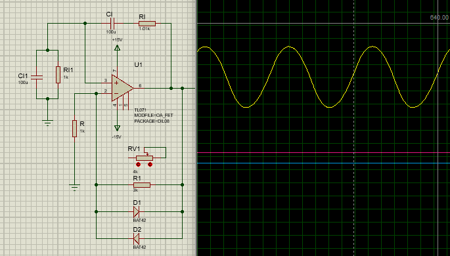This screenshot has width=450, height=256.
Task: Select the RI 1.01k resistor
Action: 147,24
